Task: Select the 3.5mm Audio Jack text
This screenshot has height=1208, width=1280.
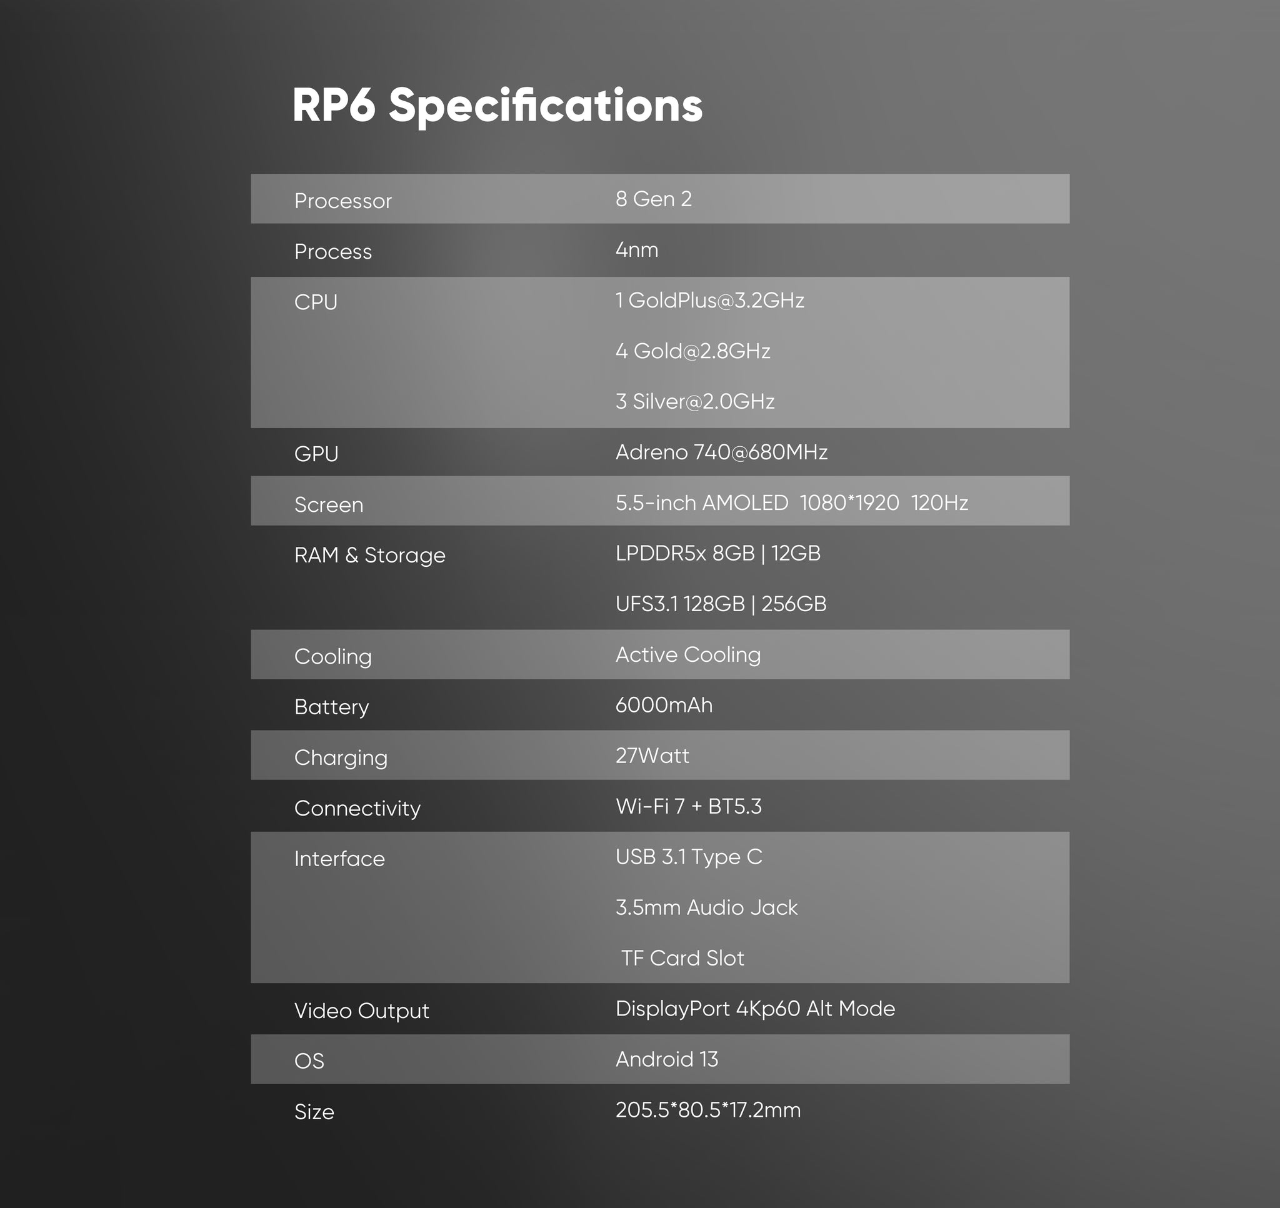Action: click(706, 908)
